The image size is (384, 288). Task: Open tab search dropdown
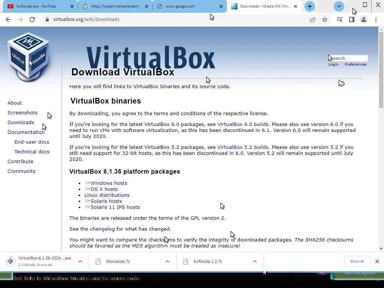click(339, 6)
